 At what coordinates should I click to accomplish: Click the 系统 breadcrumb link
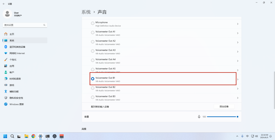[86, 12]
